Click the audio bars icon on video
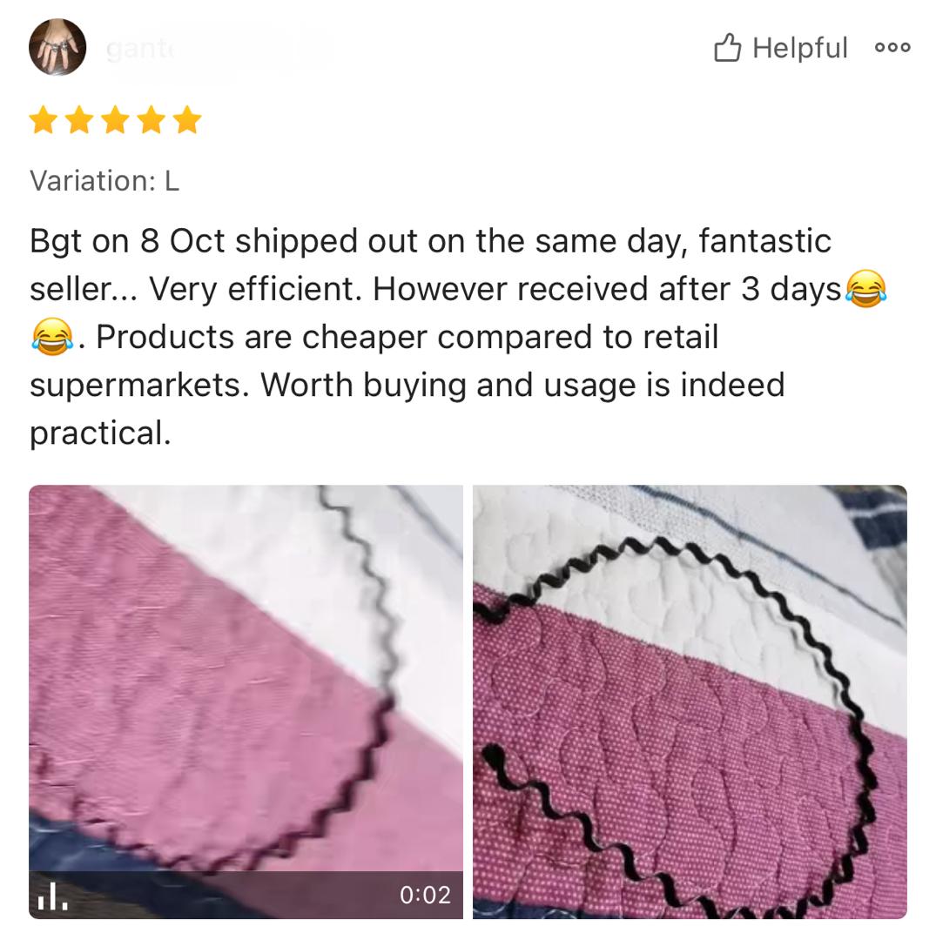This screenshot has height=940, width=936. click(x=52, y=896)
